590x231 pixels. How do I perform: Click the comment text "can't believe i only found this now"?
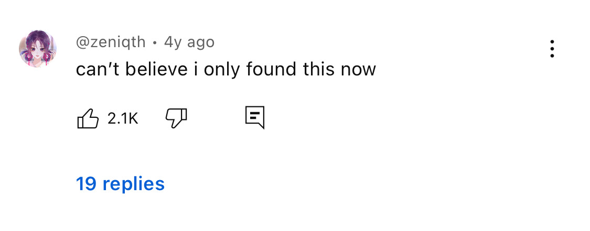[226, 69]
